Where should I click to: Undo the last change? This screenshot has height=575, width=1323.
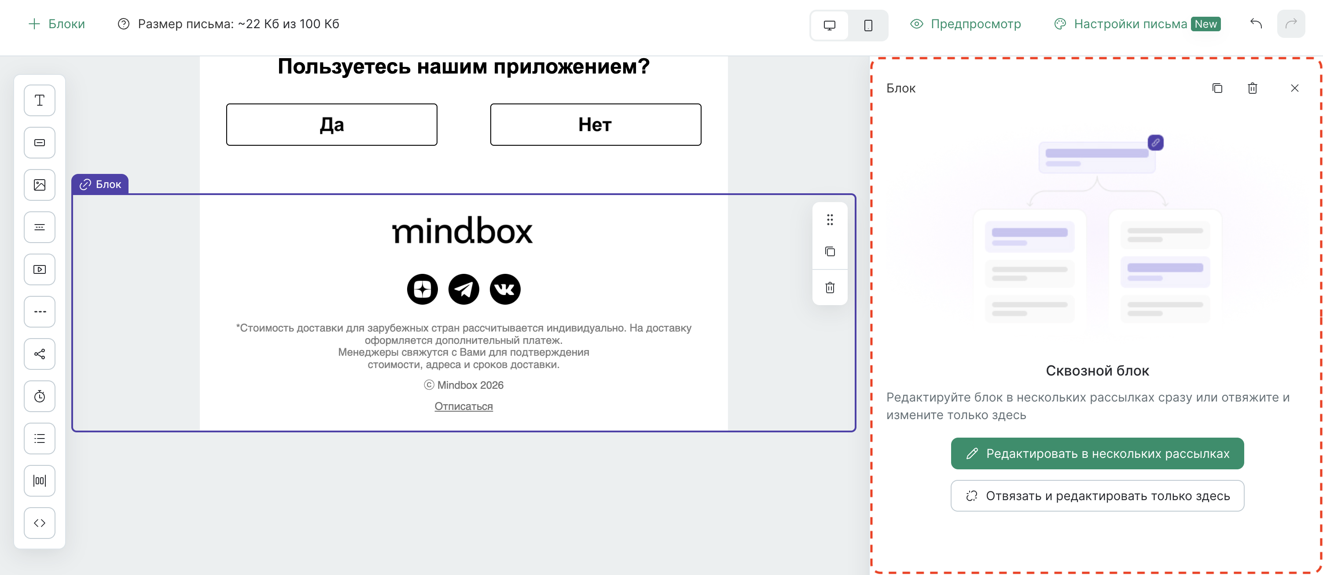click(1256, 24)
